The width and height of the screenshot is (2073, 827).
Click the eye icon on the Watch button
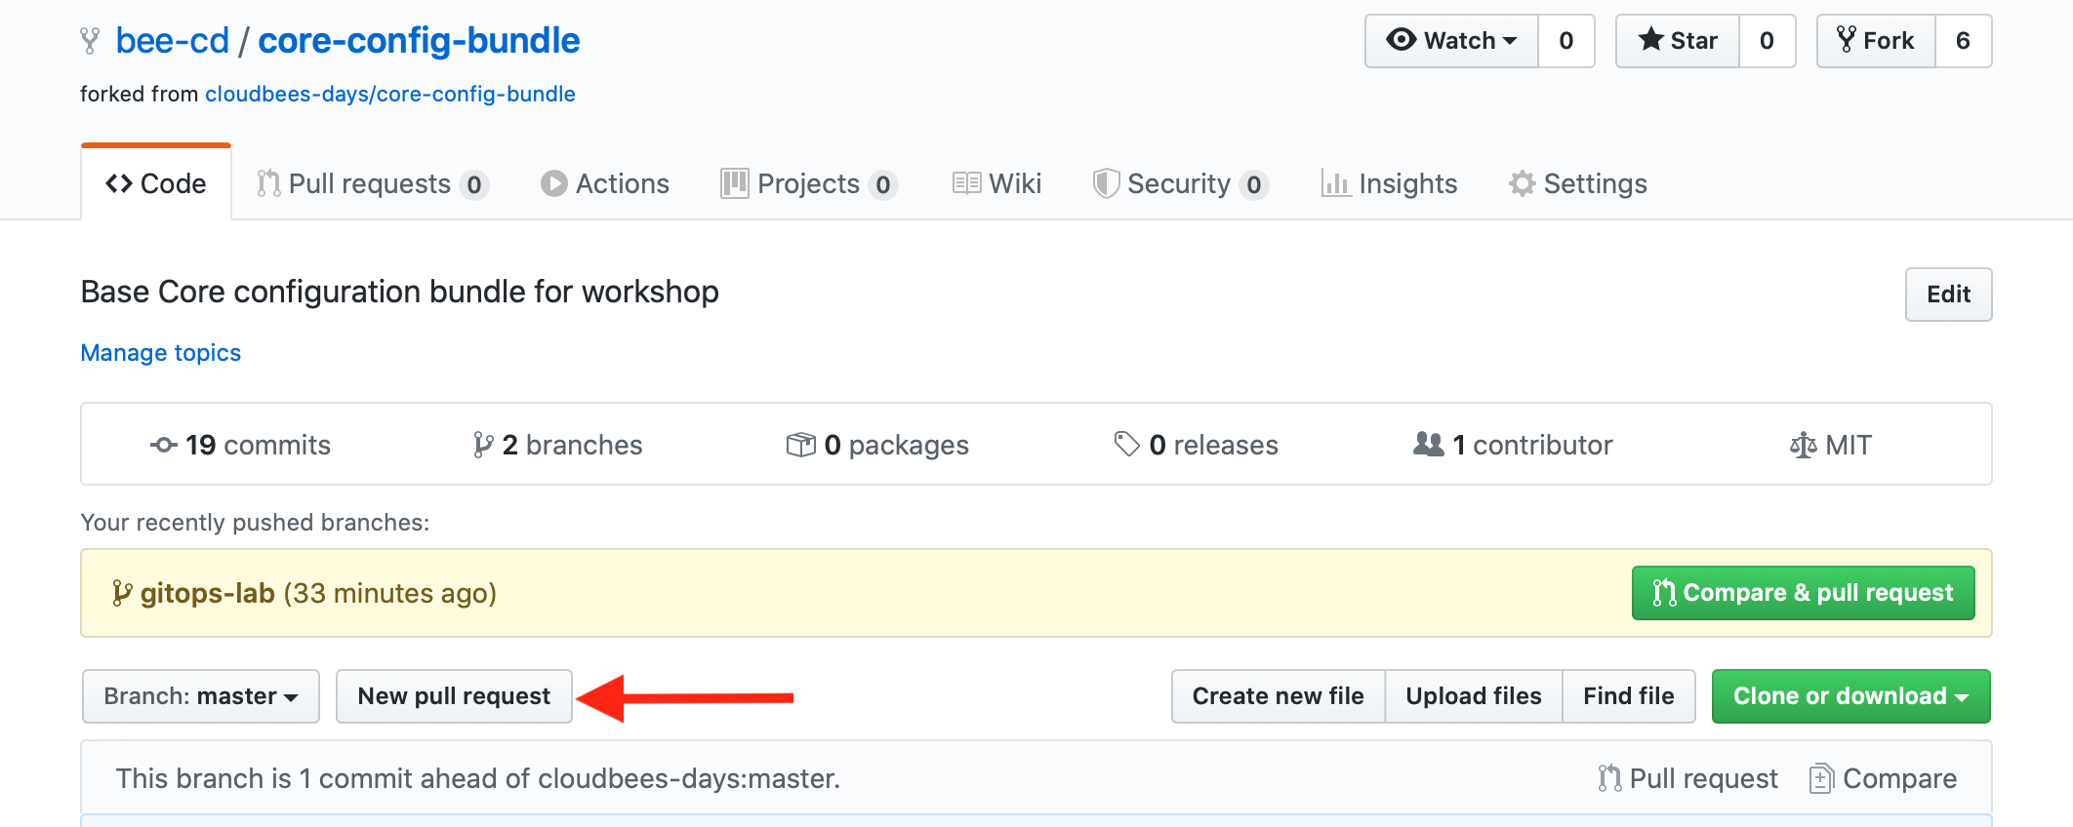[1402, 40]
